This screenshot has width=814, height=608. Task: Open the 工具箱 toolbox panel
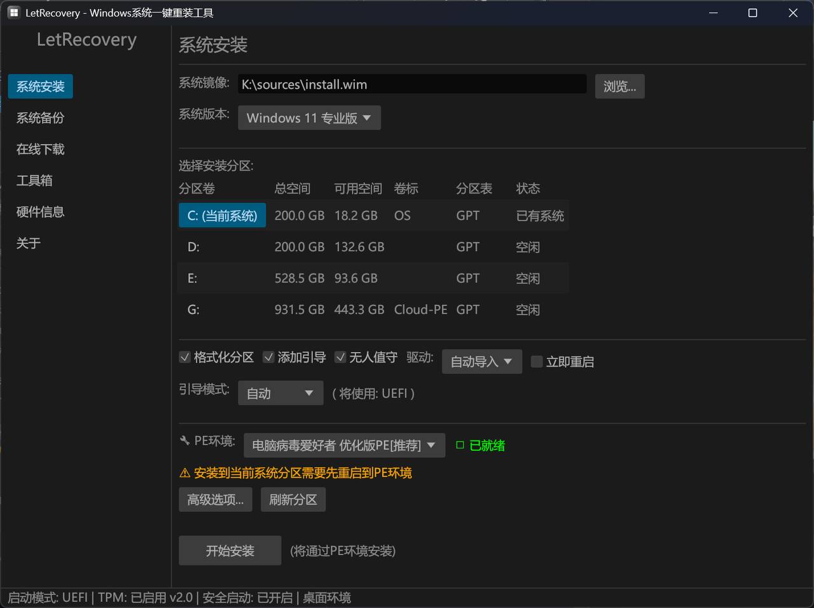[34, 180]
